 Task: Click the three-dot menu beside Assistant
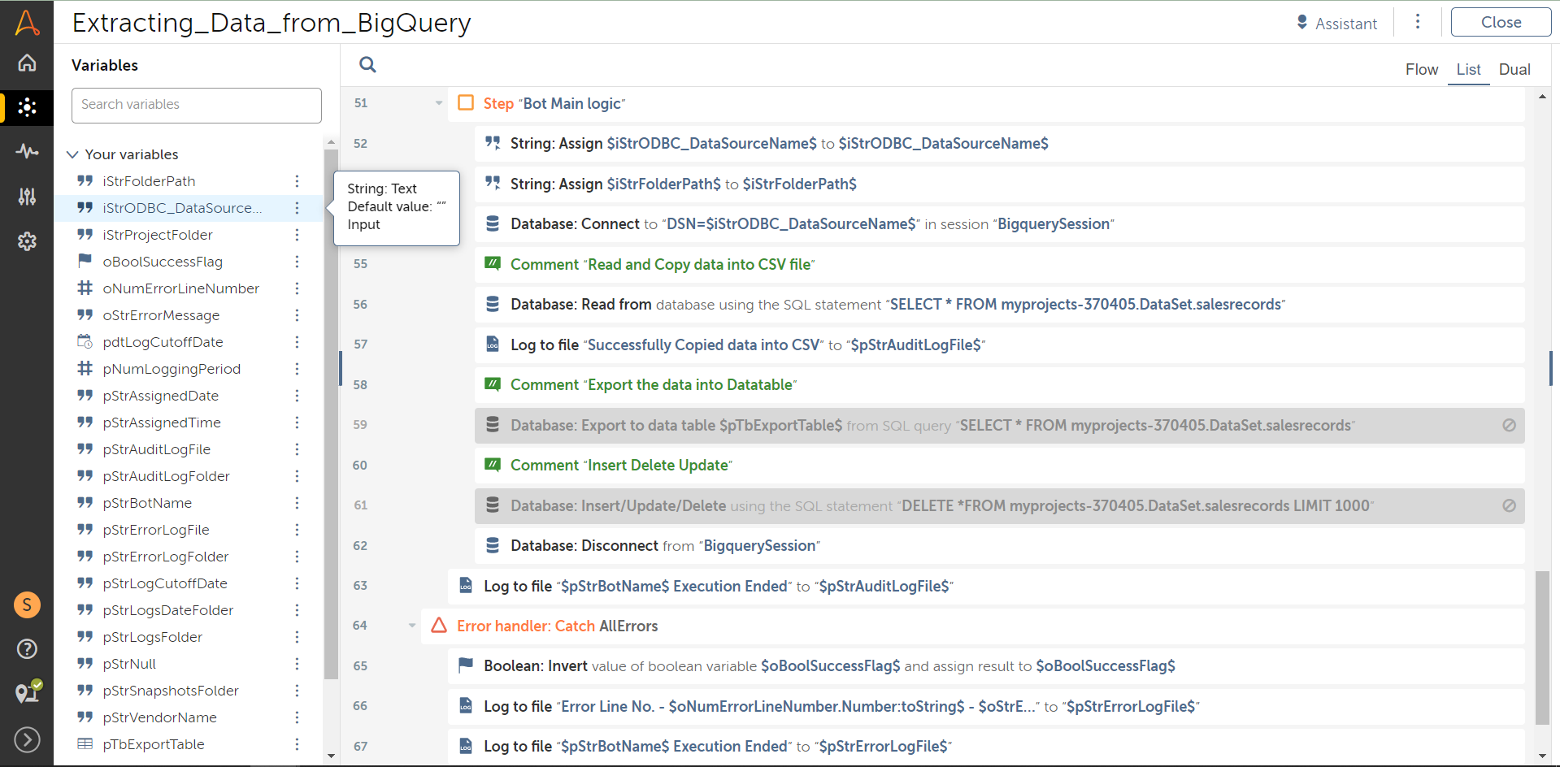[1417, 22]
